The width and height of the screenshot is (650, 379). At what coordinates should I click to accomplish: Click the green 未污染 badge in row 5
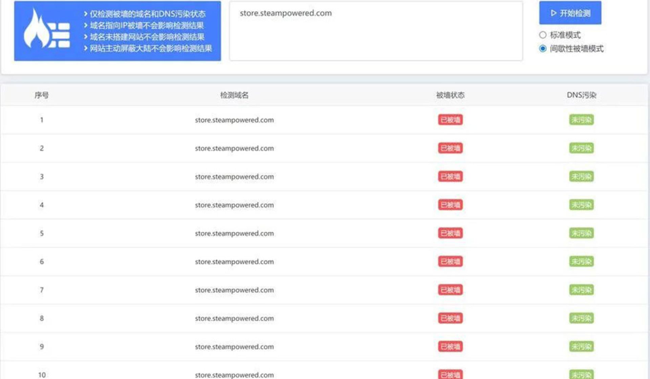581,233
